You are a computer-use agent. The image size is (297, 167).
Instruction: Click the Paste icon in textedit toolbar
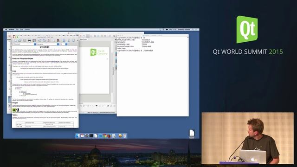point(58,40)
